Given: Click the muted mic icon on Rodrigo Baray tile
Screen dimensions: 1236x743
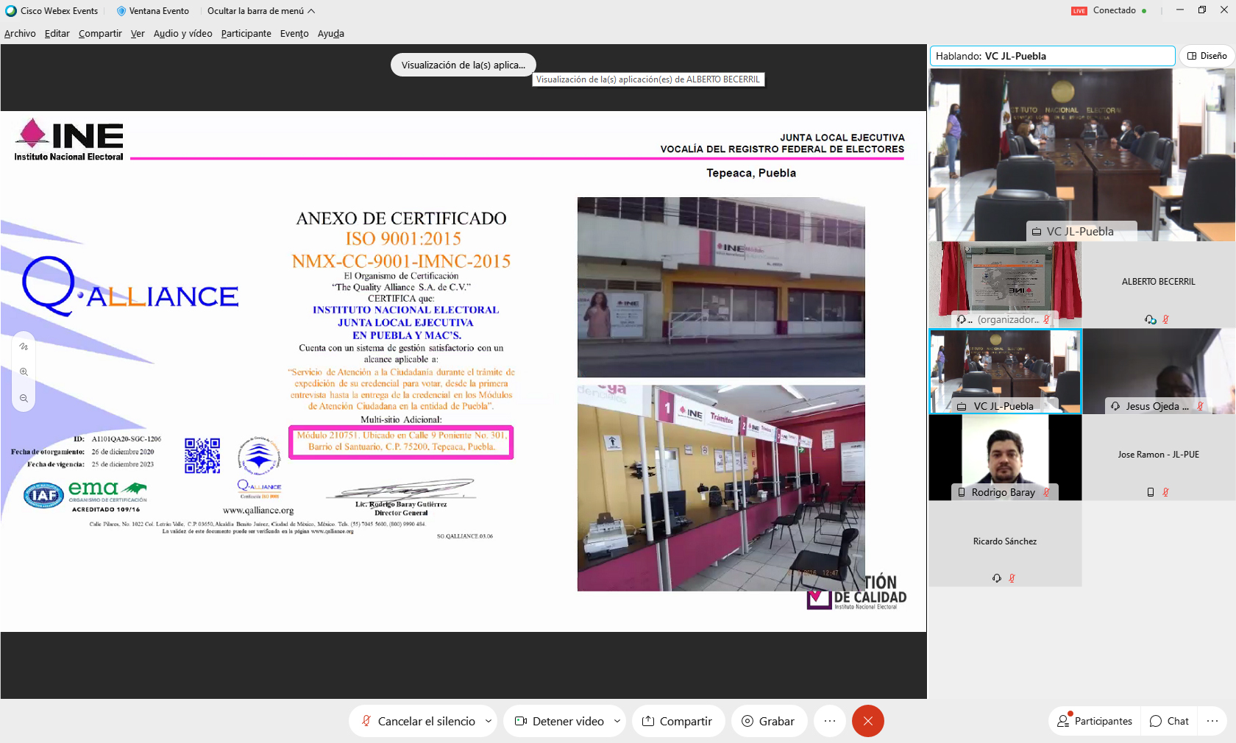Looking at the screenshot, I should coord(1046,492).
